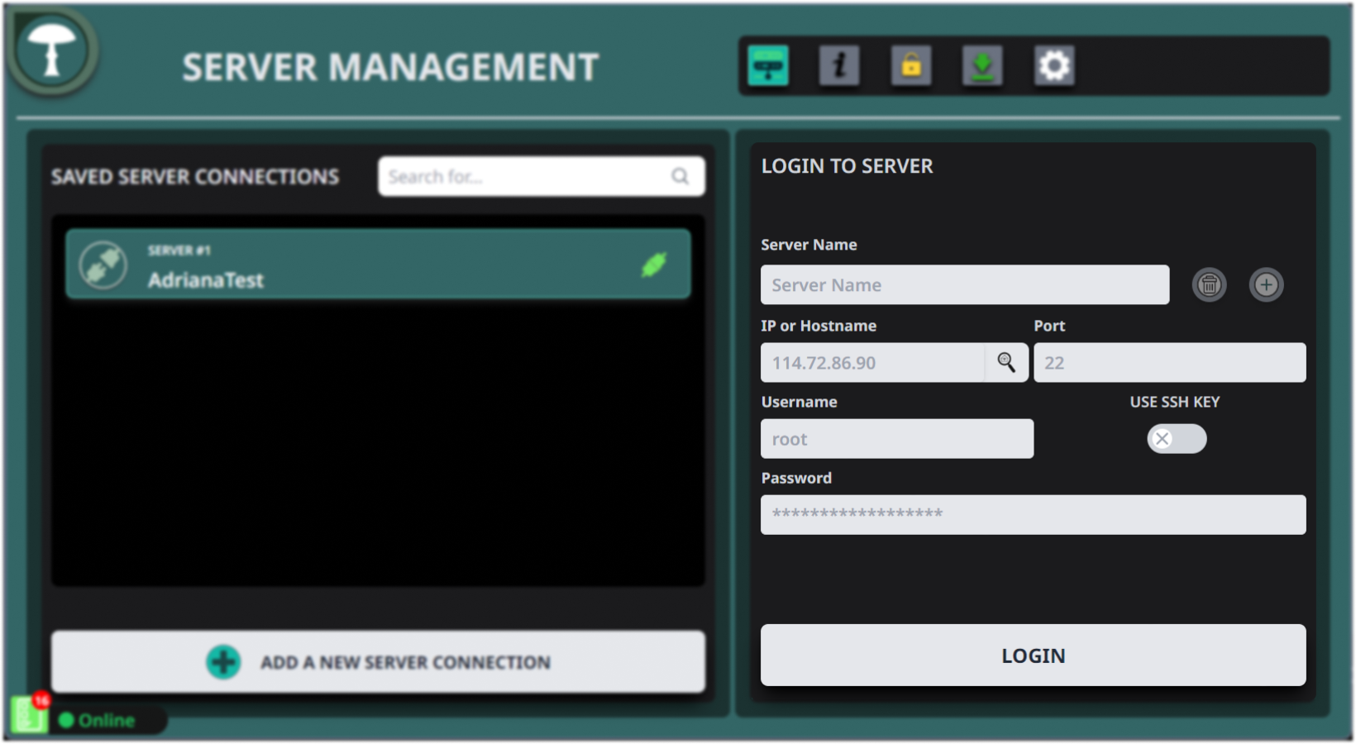
Task: Select the AdrianaTest saved server entry
Action: (x=378, y=265)
